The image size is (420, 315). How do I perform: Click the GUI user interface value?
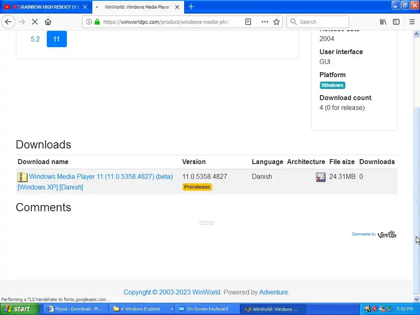(325, 62)
